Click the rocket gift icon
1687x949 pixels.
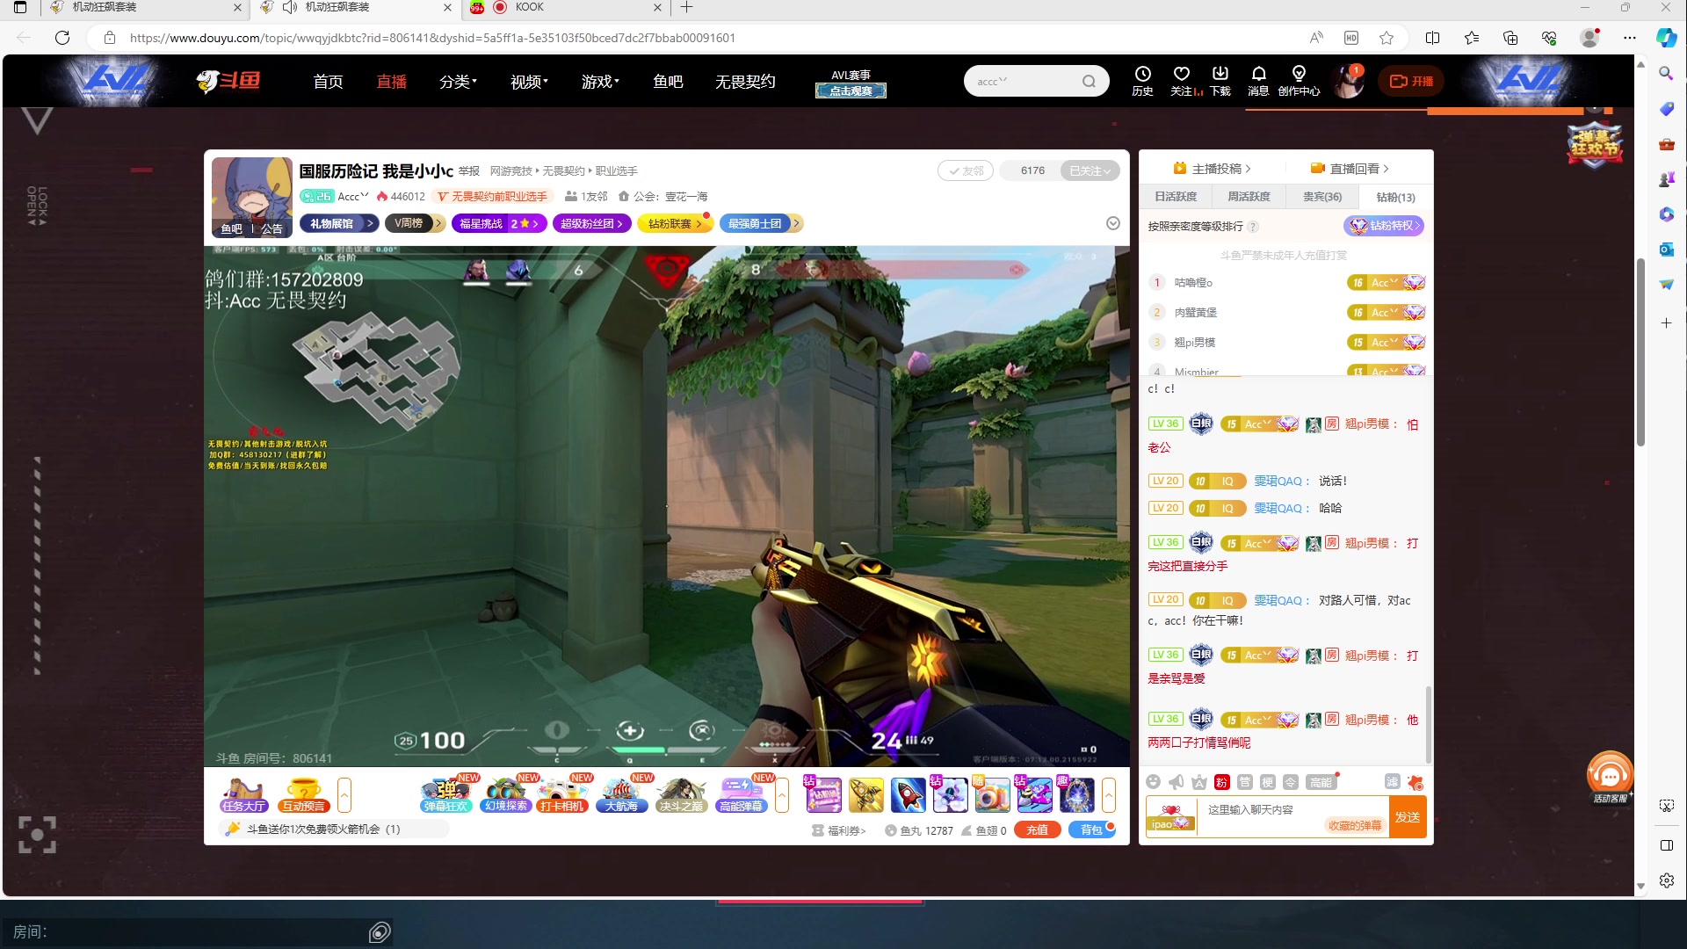908,795
